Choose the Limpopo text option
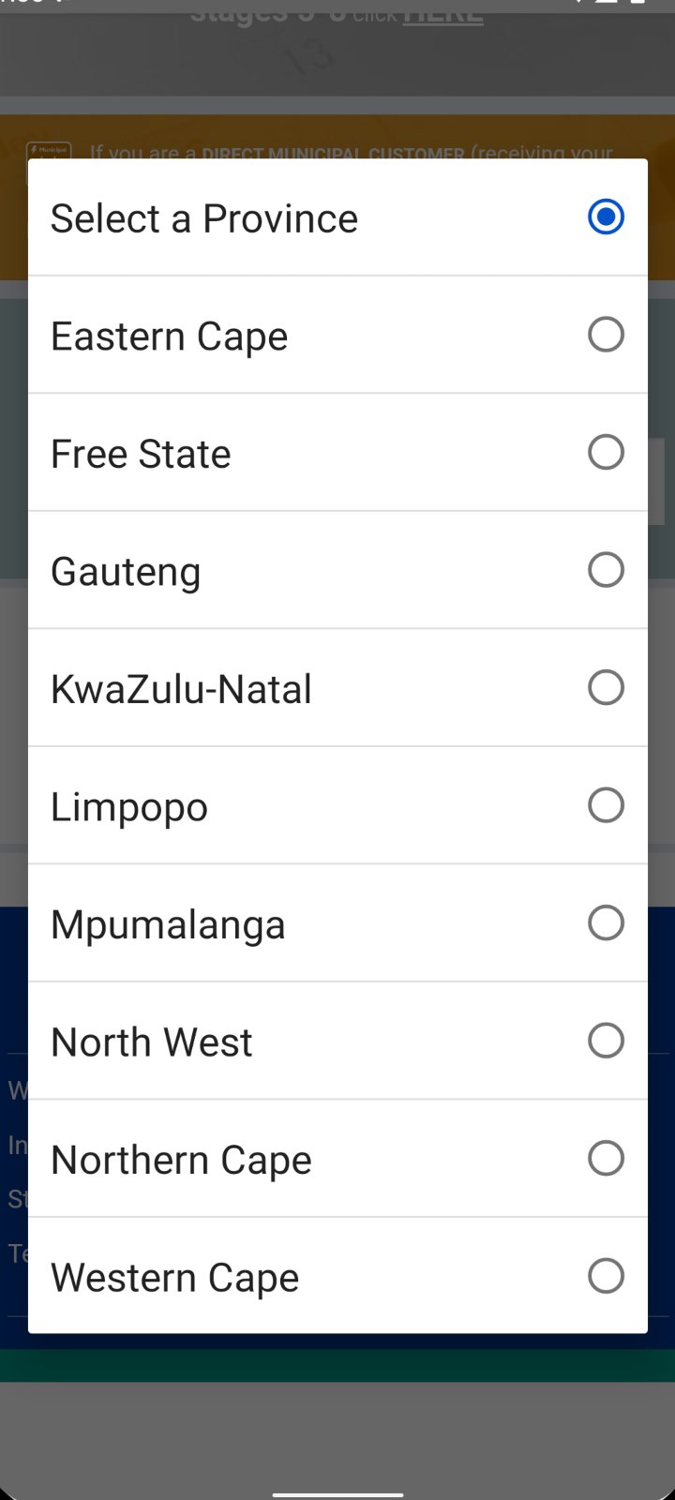This screenshot has height=1500, width=675. (x=129, y=807)
